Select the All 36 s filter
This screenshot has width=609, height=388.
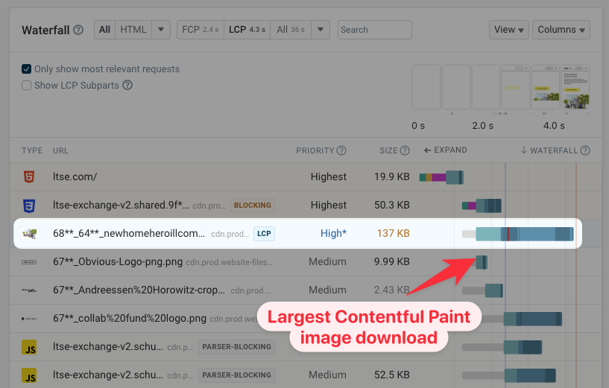291,30
